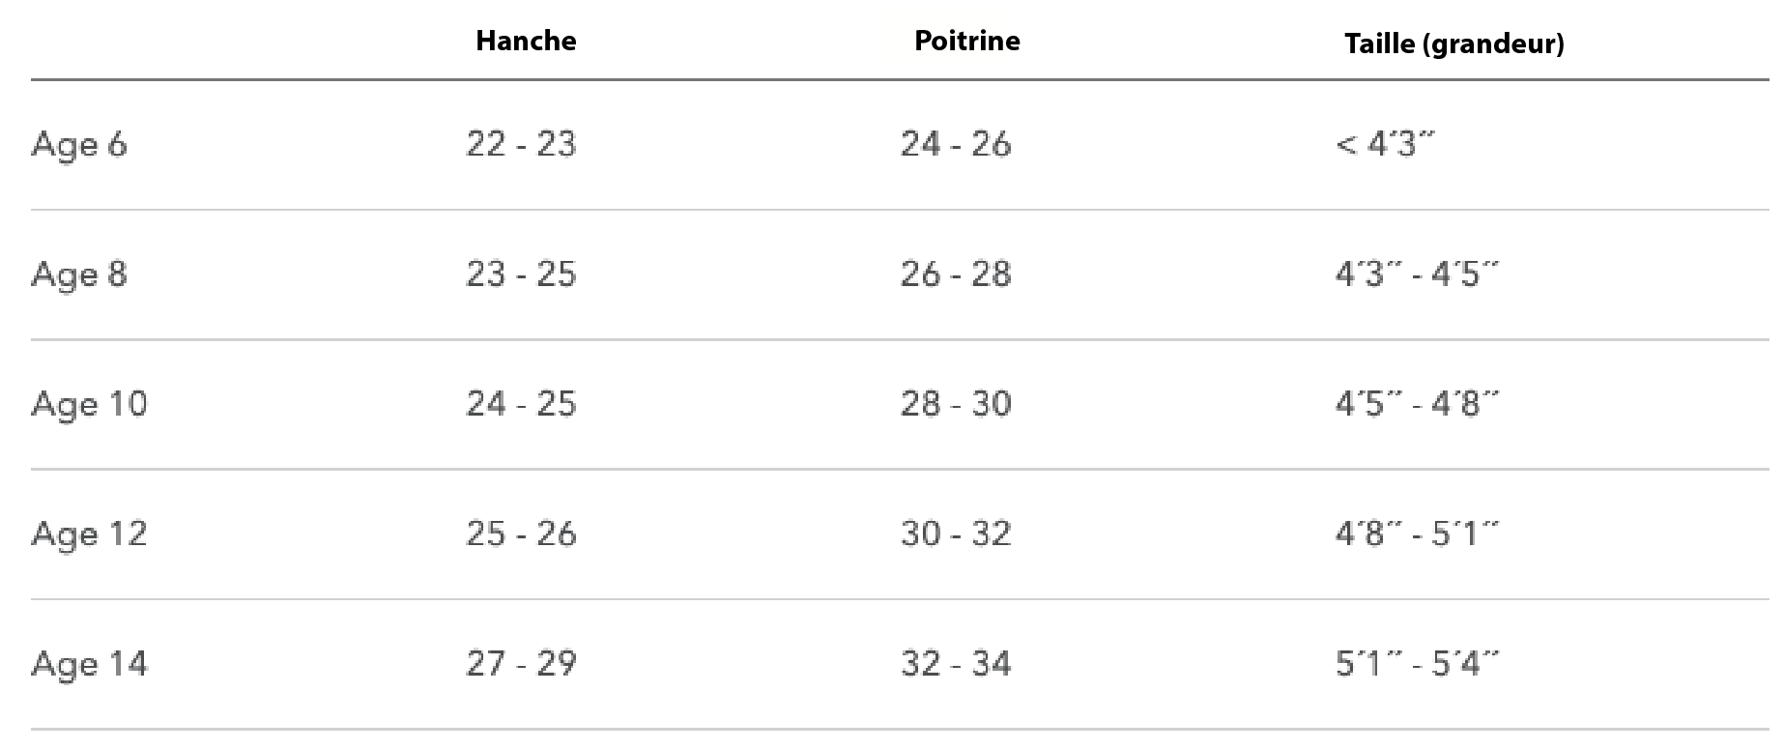The width and height of the screenshot is (1784, 750).
Task: Click the Age 12 height range 4'8" - 5'1"
Action: [x=1417, y=534]
